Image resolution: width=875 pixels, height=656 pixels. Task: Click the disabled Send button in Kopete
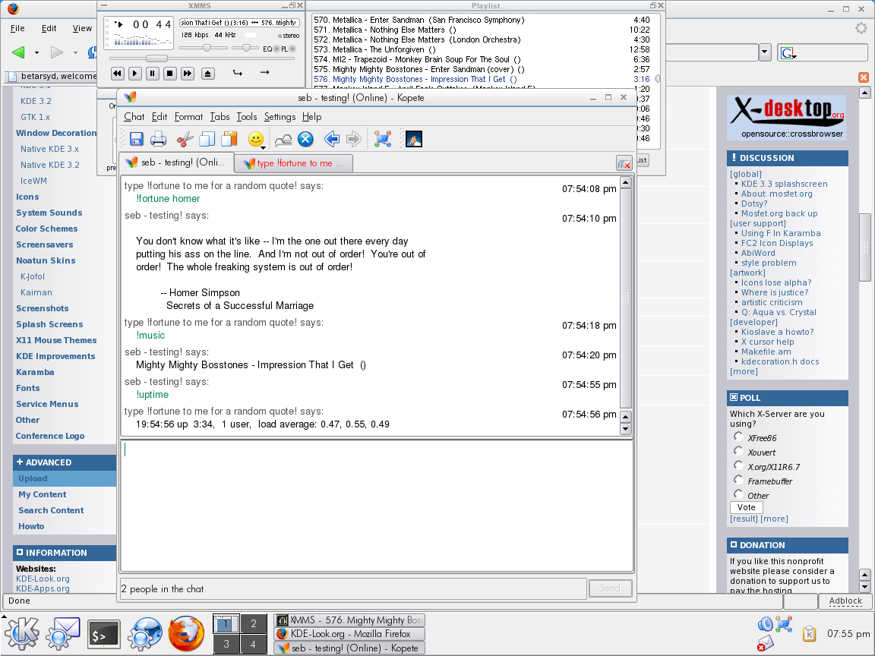[610, 588]
